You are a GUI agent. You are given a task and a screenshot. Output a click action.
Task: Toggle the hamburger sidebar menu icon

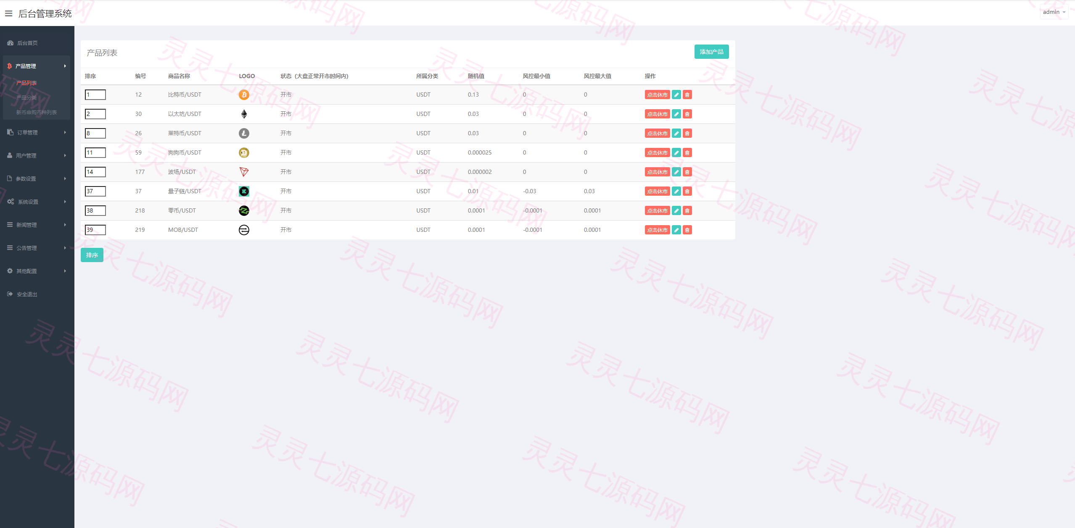pyautogui.click(x=8, y=13)
